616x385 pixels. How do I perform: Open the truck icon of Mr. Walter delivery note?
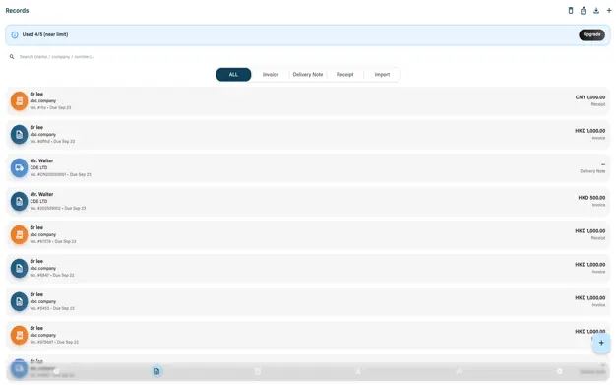[x=20, y=168]
